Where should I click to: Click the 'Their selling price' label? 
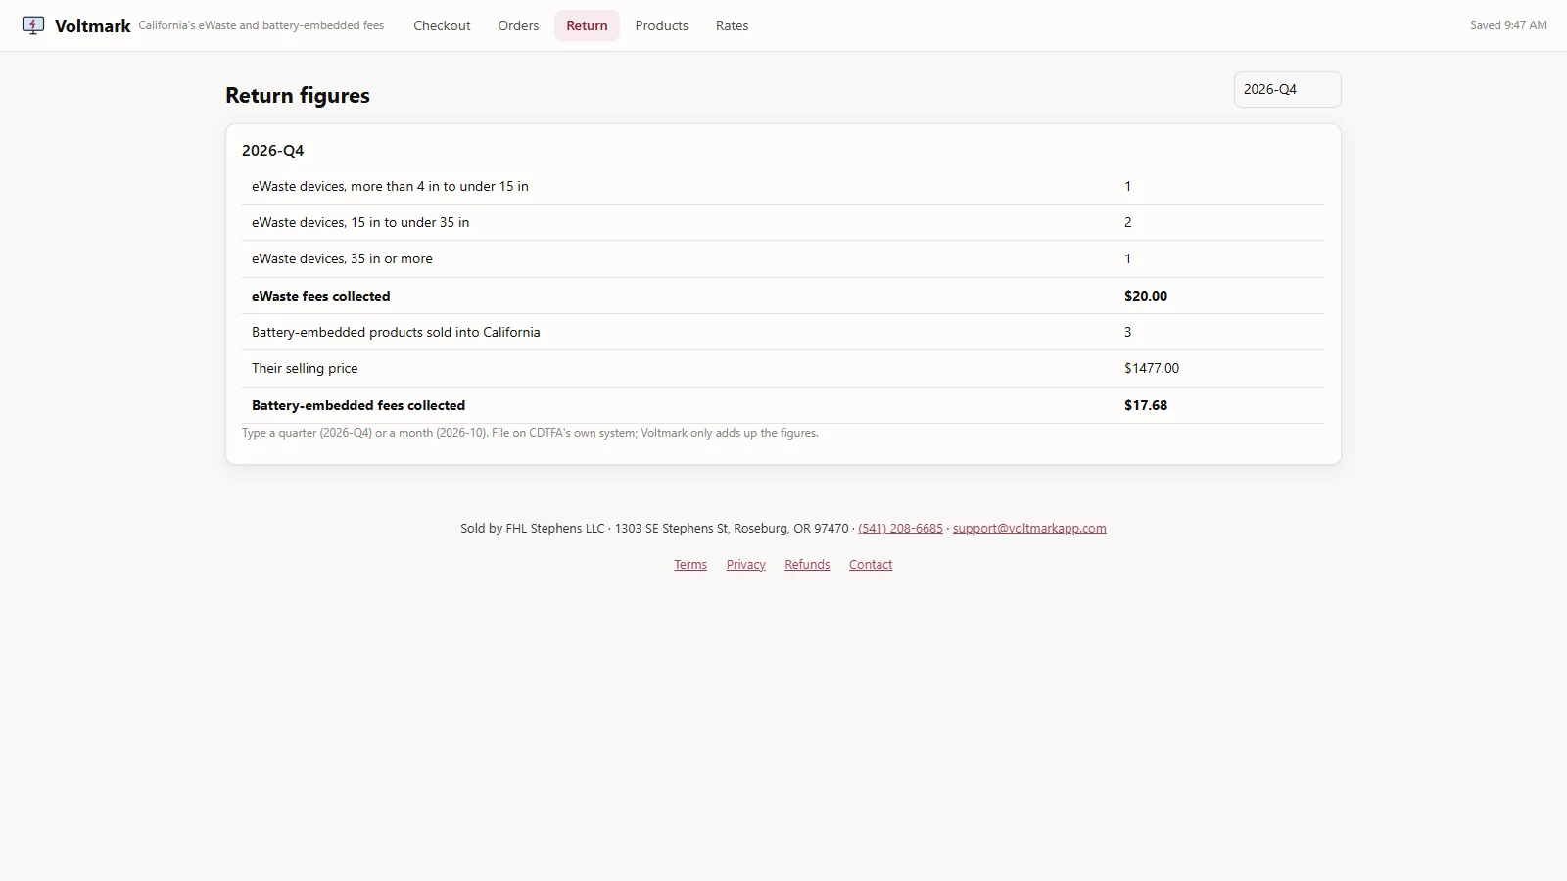pyautogui.click(x=305, y=368)
